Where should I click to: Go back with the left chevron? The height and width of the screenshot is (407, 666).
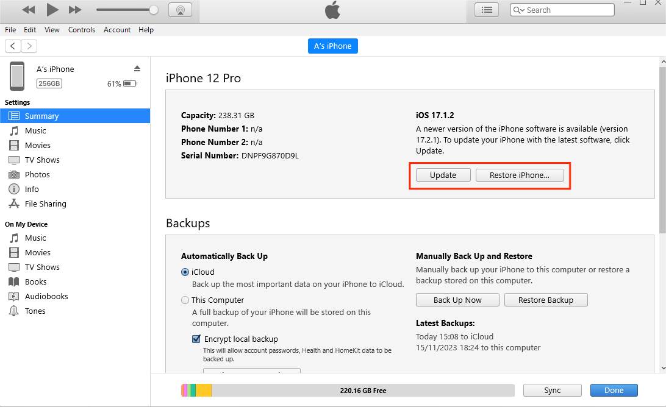(x=13, y=46)
